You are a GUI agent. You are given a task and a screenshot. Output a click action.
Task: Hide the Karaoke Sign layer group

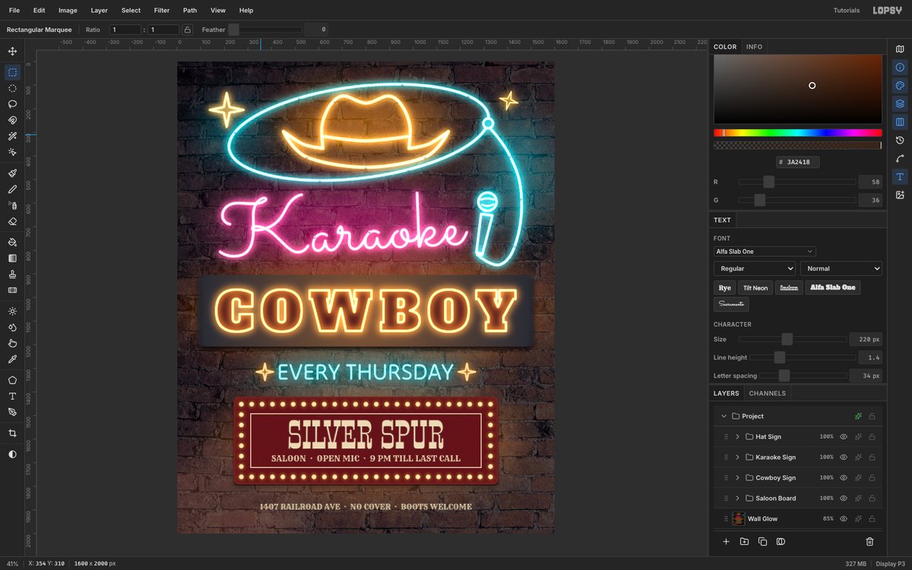pyautogui.click(x=843, y=458)
